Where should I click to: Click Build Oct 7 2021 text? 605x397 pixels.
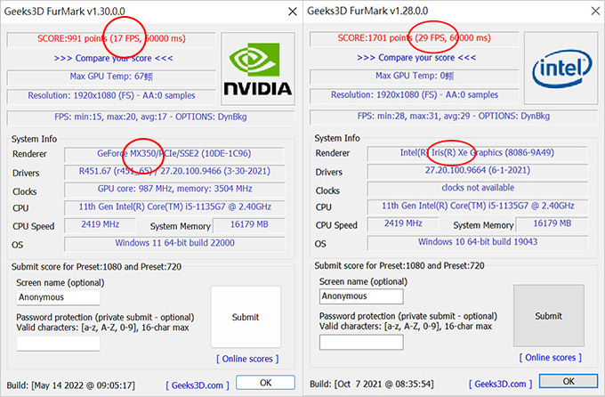tap(372, 385)
